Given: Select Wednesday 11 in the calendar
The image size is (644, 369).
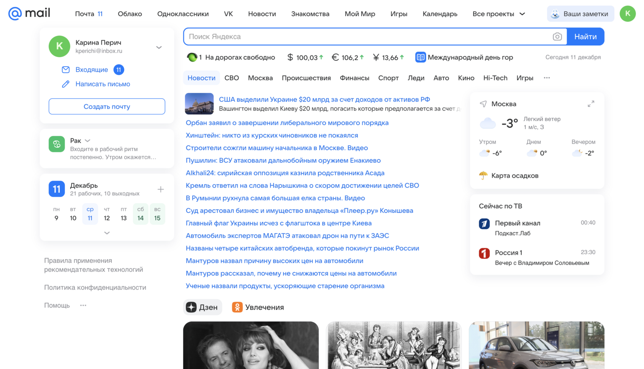Looking at the screenshot, I should click(90, 214).
